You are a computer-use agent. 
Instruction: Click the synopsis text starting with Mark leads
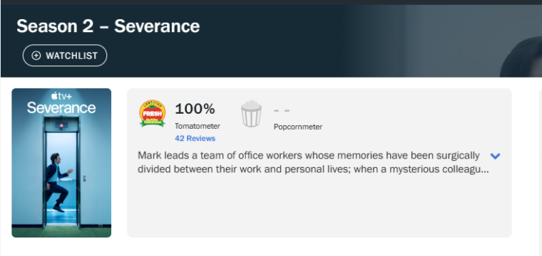click(x=313, y=162)
